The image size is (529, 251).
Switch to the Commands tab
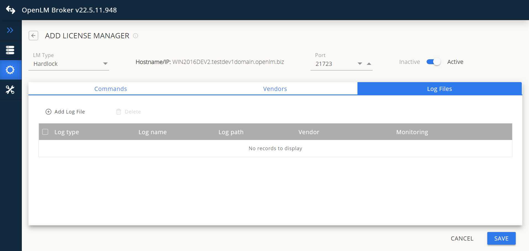(x=110, y=89)
